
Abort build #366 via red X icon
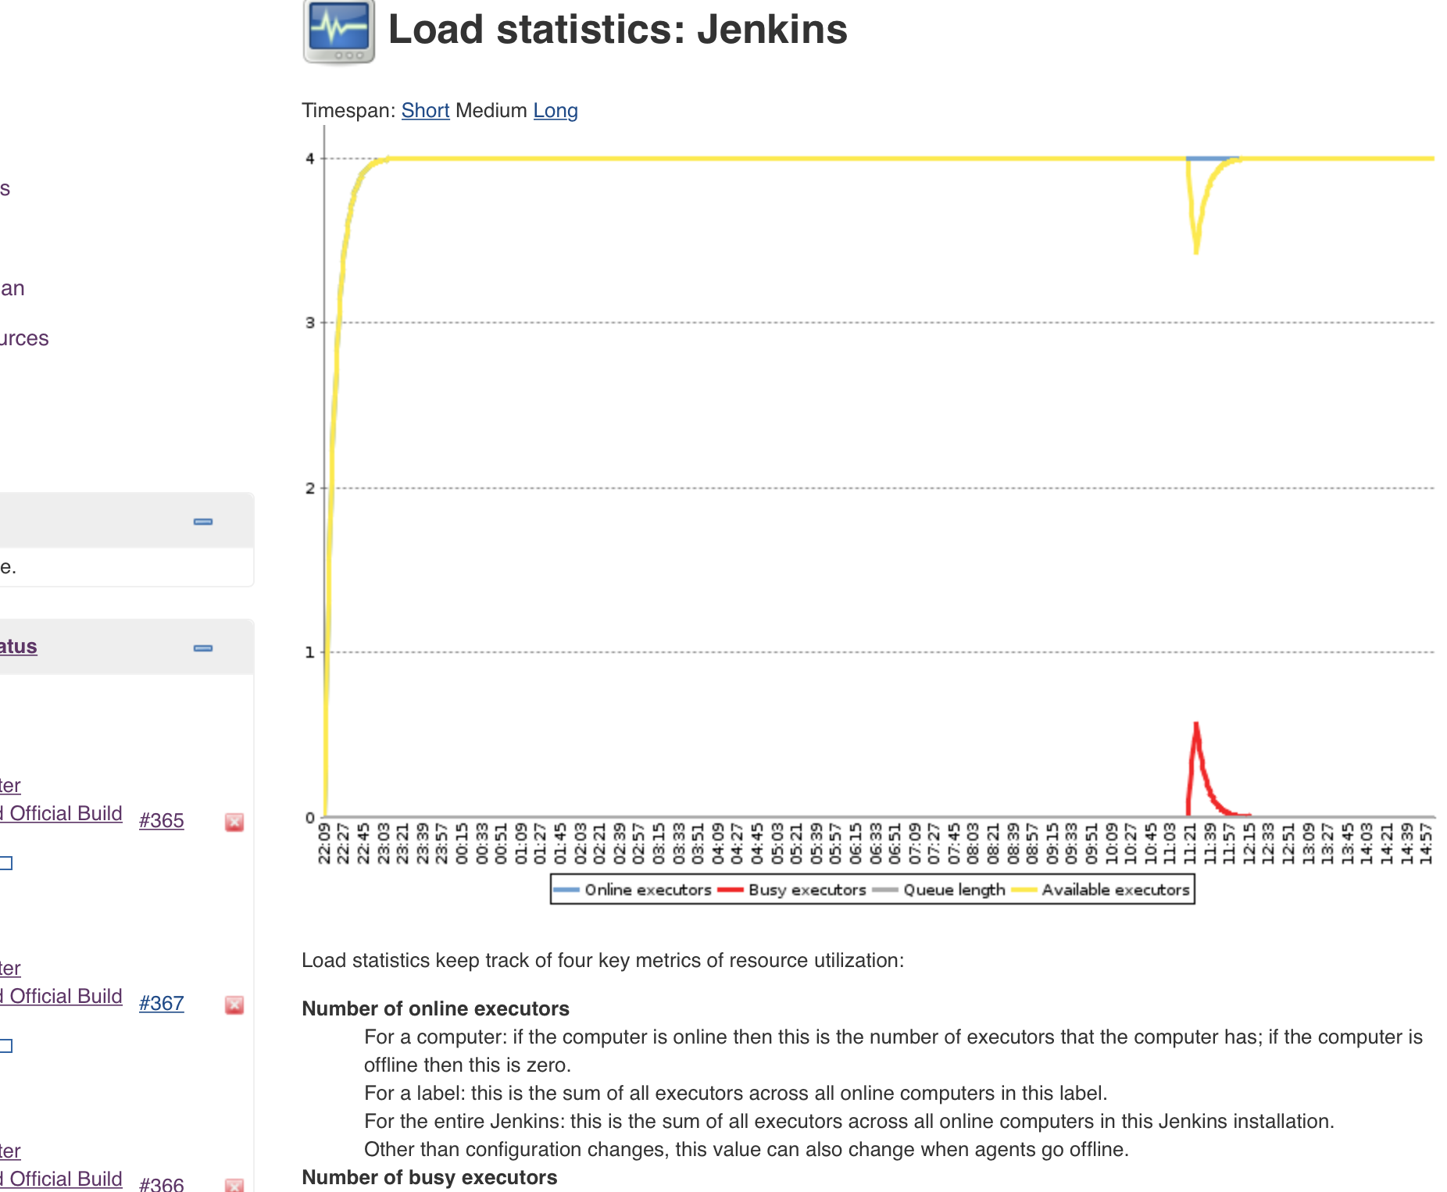click(x=234, y=1185)
